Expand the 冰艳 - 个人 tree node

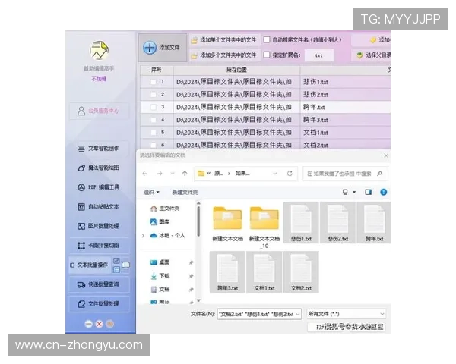[143, 236]
